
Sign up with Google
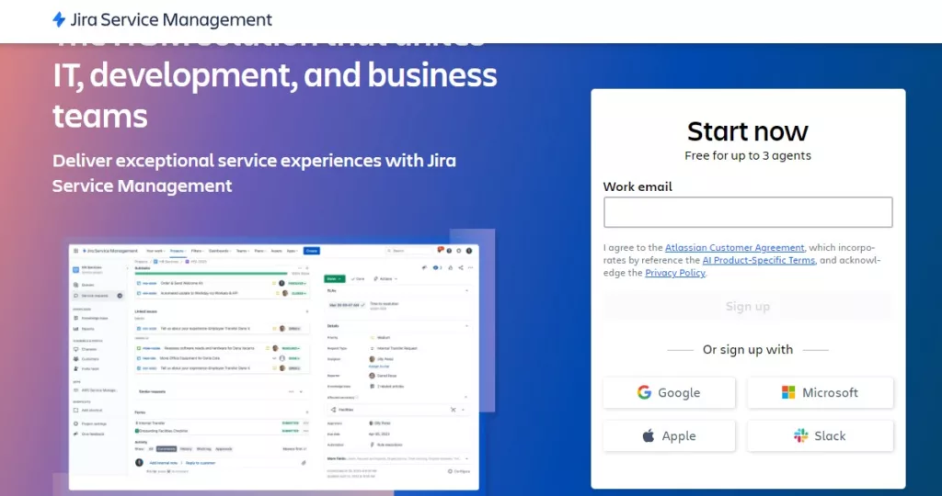[x=670, y=393]
